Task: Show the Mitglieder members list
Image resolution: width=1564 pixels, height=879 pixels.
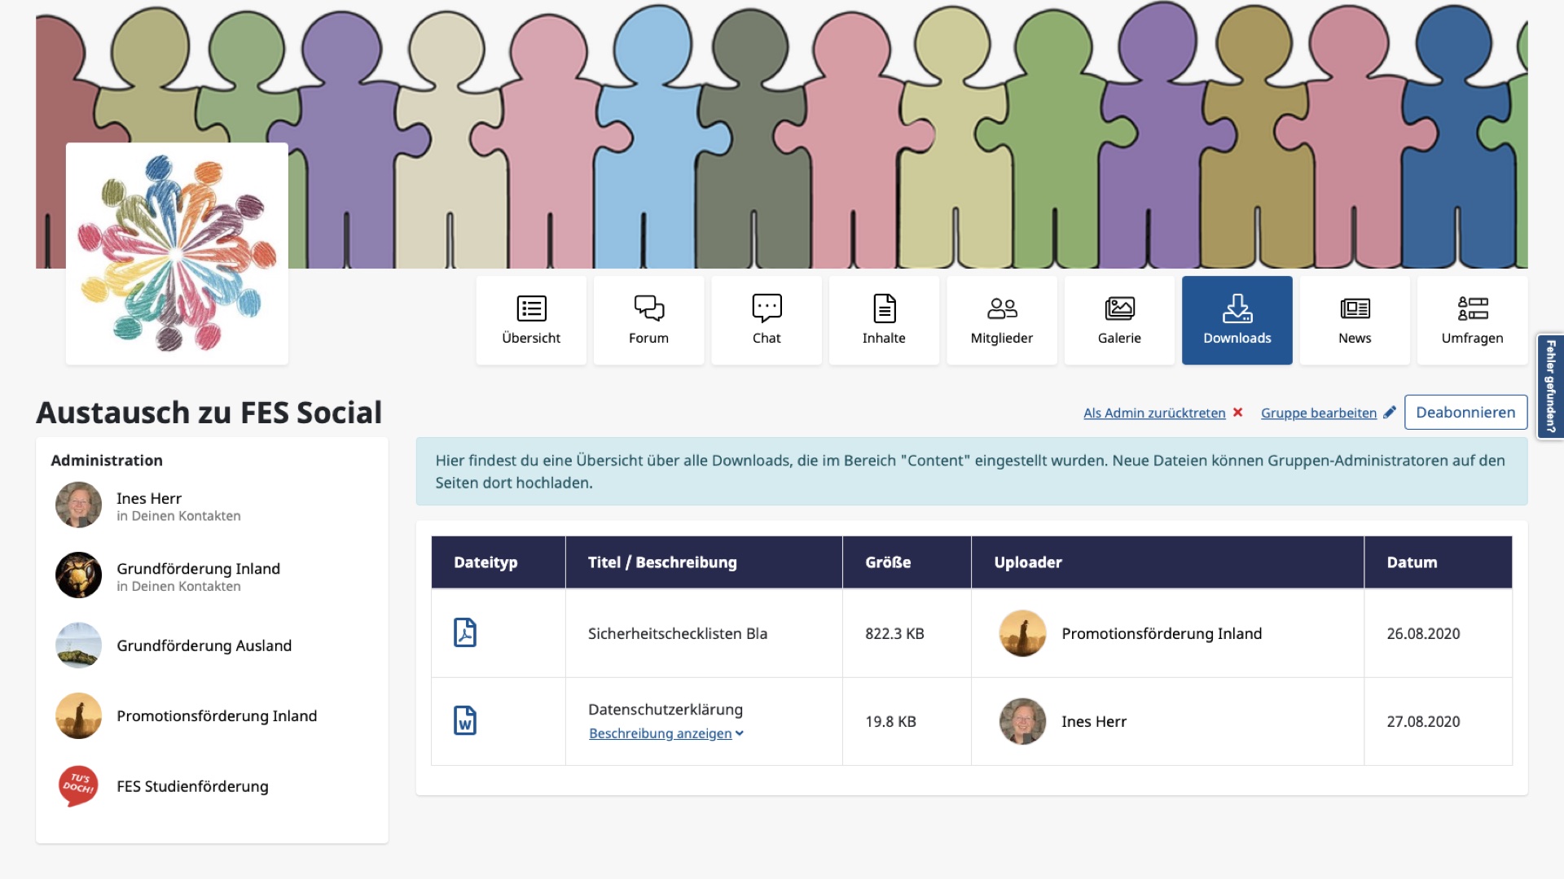Action: pos(1002,320)
